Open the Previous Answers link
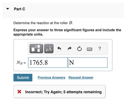 [51, 78]
